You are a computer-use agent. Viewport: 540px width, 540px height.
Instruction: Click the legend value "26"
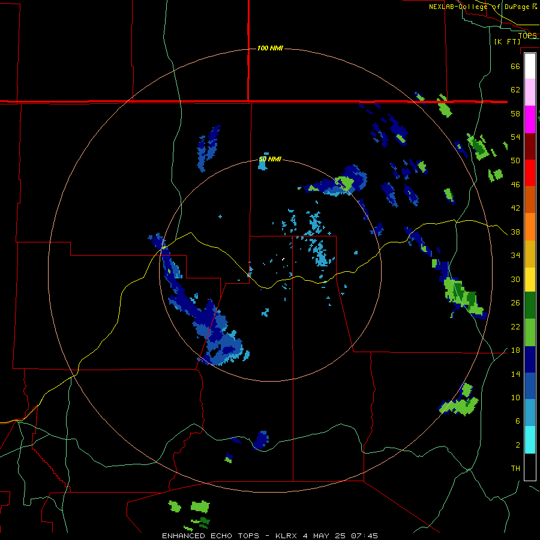pyautogui.click(x=515, y=303)
